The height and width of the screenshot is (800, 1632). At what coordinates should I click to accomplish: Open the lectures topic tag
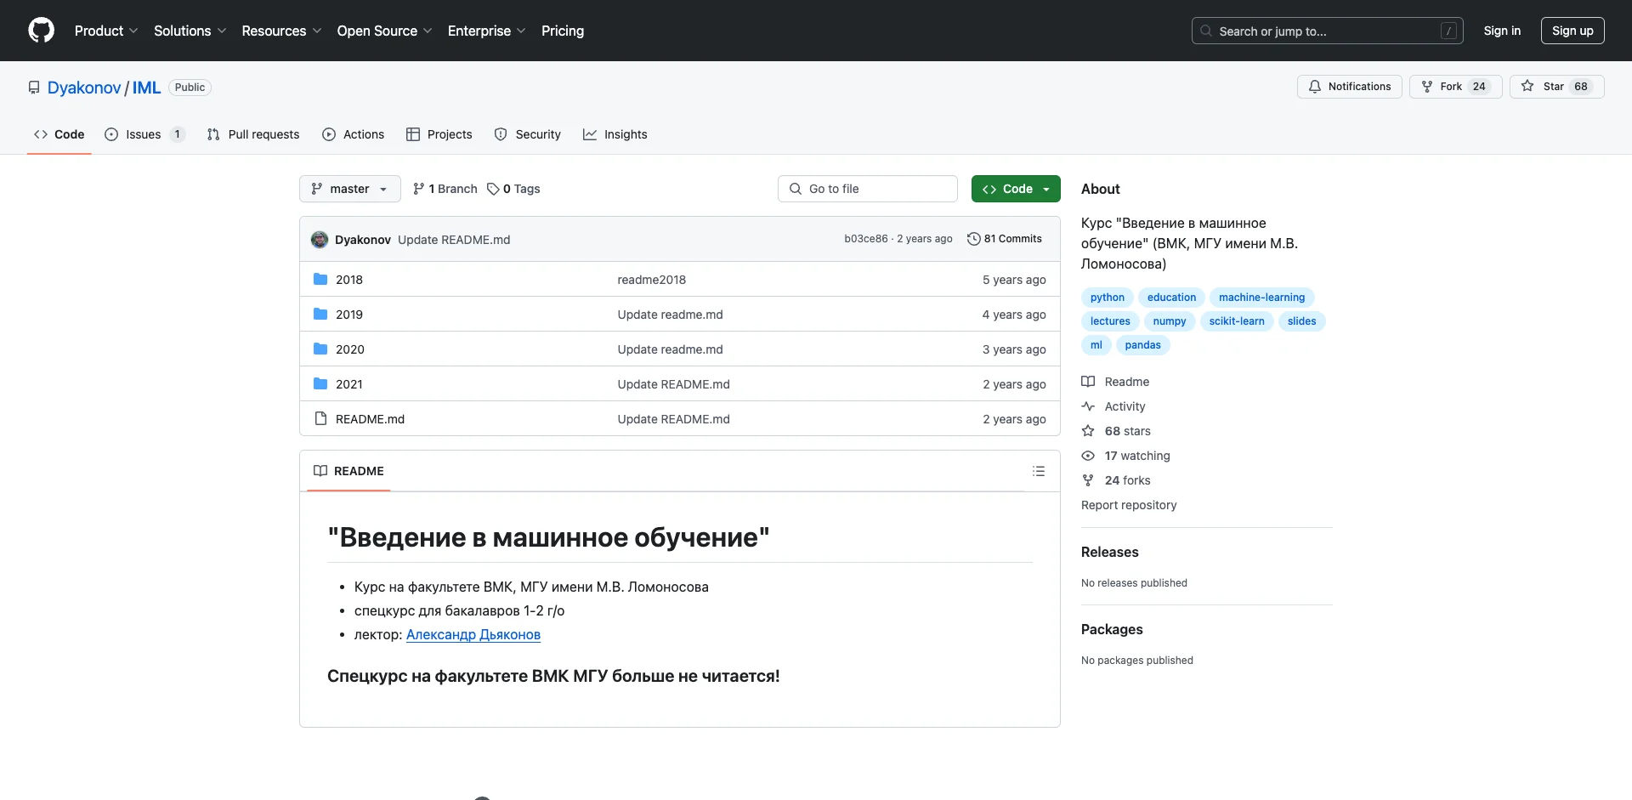tap(1110, 321)
